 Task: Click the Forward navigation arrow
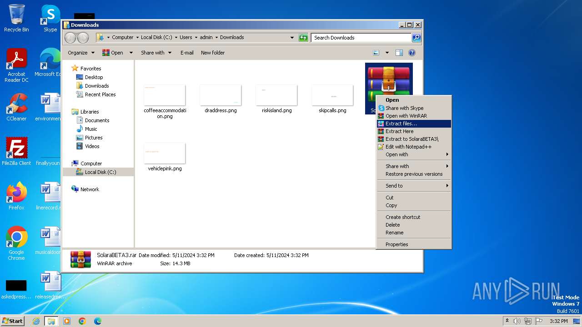tap(83, 38)
